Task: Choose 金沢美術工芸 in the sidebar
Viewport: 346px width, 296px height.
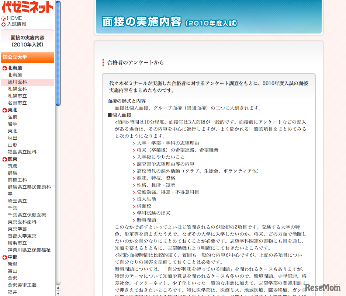Action: pos(22,285)
